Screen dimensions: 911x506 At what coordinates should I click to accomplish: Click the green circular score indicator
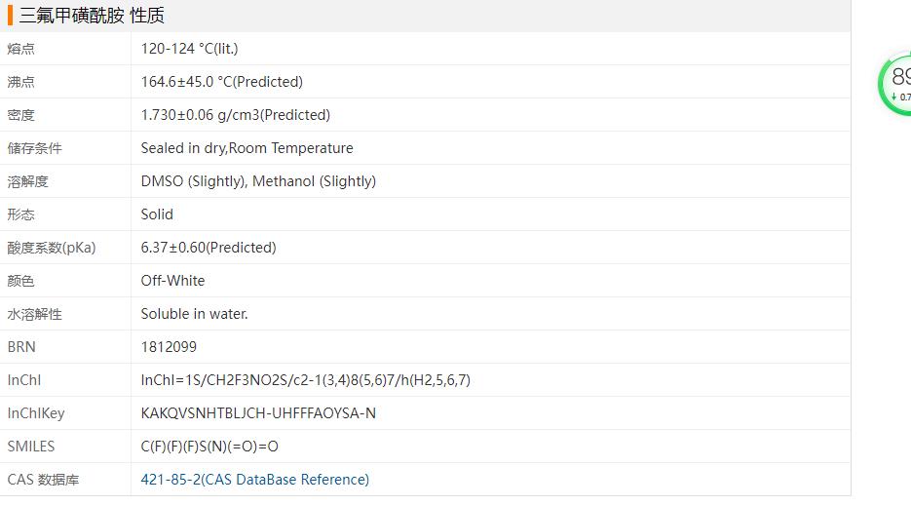(x=896, y=84)
